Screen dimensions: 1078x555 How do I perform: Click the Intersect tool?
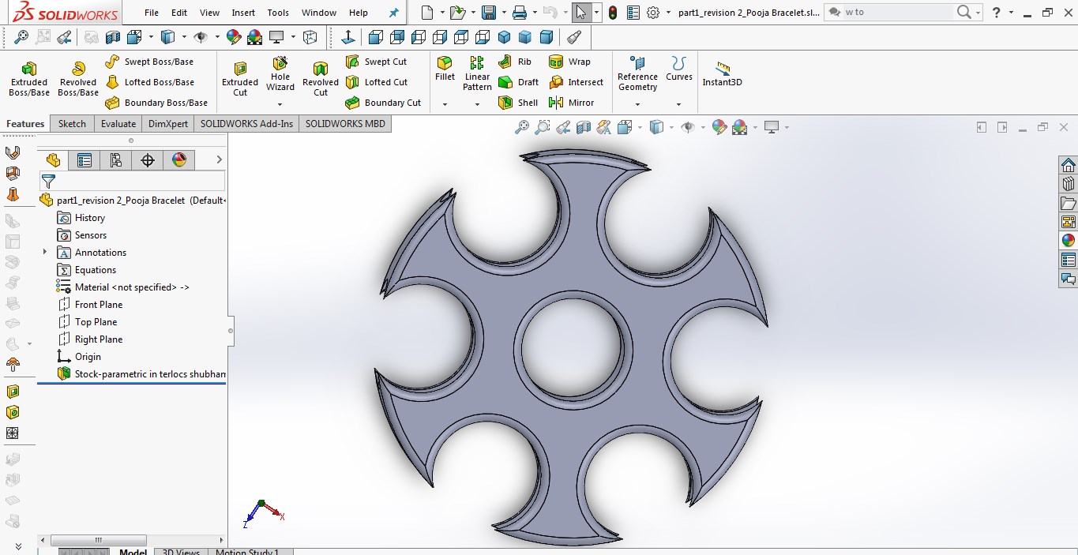tap(577, 82)
